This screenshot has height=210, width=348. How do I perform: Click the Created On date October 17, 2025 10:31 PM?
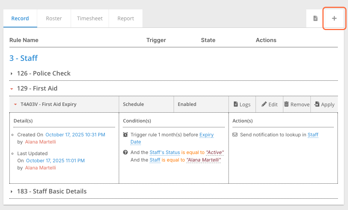click(75, 135)
